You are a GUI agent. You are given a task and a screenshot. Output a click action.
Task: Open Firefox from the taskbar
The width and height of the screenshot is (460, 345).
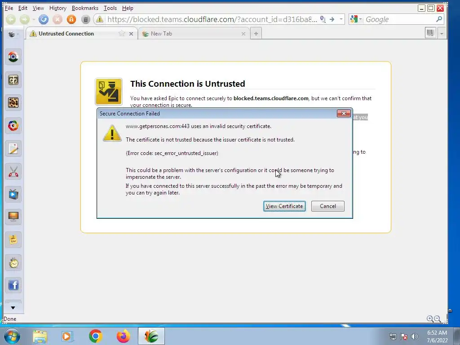pyautogui.click(x=123, y=336)
